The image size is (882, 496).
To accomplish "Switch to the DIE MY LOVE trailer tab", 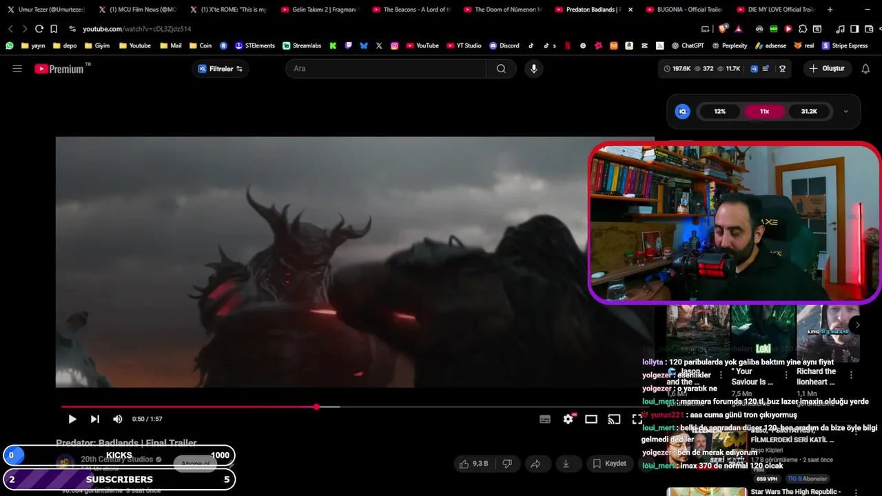I will click(775, 10).
